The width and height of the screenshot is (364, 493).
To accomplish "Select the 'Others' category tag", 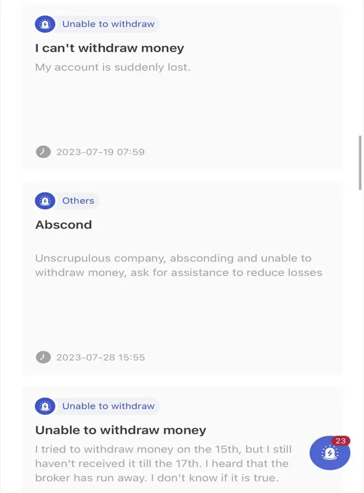I will 78,201.
